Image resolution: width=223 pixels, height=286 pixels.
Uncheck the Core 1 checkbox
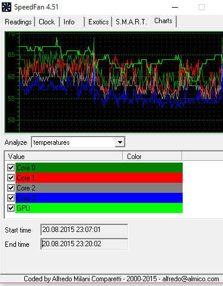point(11,178)
